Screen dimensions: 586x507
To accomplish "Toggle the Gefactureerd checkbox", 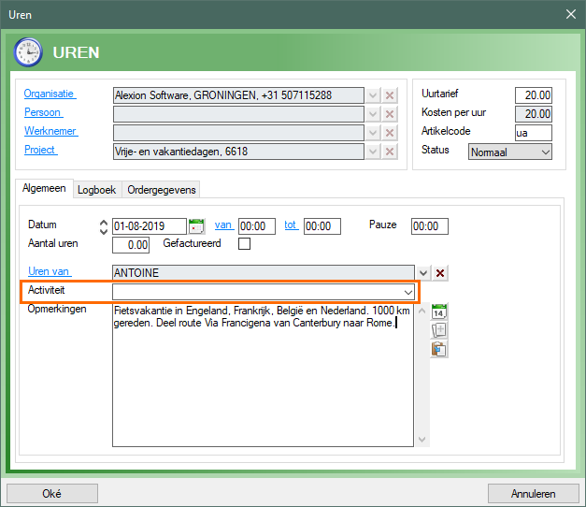I will pos(245,244).
